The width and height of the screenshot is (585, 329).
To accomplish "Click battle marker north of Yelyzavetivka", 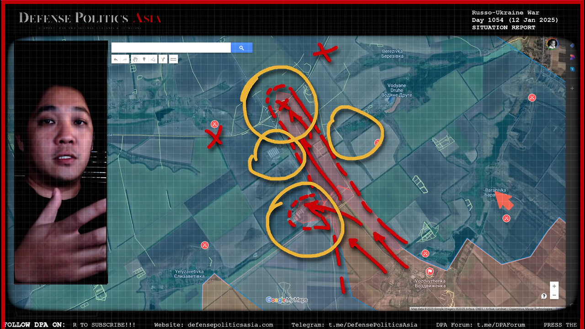I will (x=205, y=245).
